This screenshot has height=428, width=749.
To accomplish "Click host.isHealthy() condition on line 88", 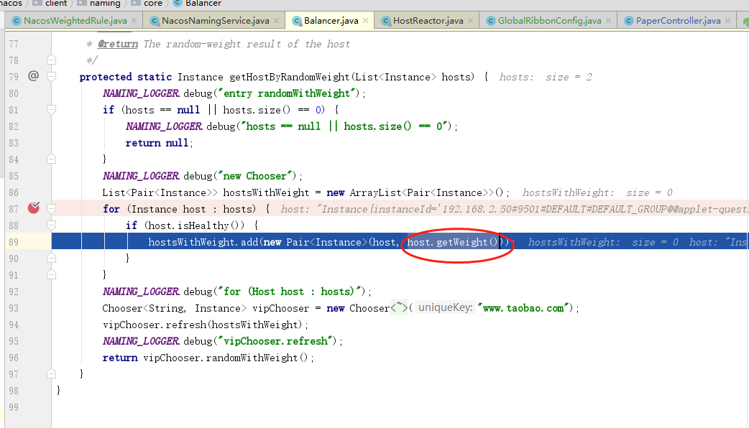I will [196, 225].
